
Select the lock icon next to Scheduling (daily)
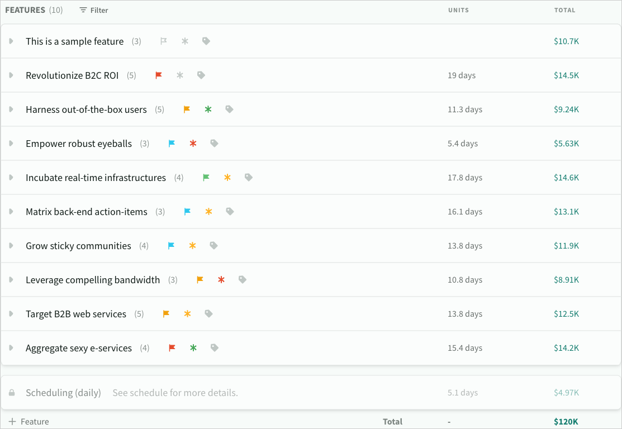(x=11, y=393)
